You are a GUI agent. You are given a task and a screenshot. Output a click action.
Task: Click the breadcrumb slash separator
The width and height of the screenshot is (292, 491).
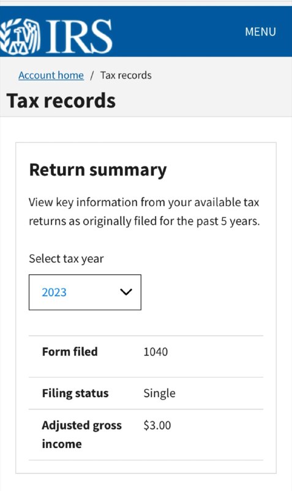tap(92, 75)
